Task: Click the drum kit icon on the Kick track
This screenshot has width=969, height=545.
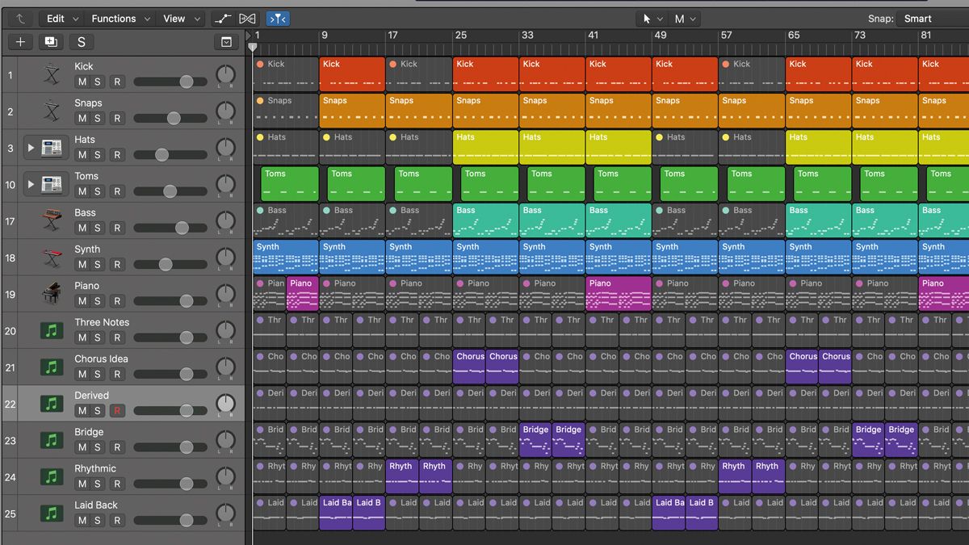Action: click(x=51, y=73)
